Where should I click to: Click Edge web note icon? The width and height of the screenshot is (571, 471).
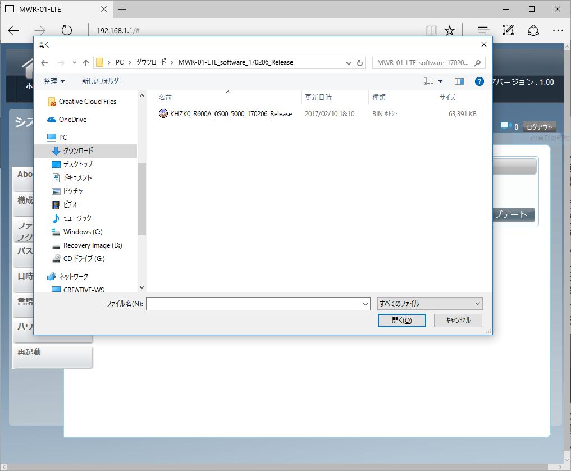(509, 30)
